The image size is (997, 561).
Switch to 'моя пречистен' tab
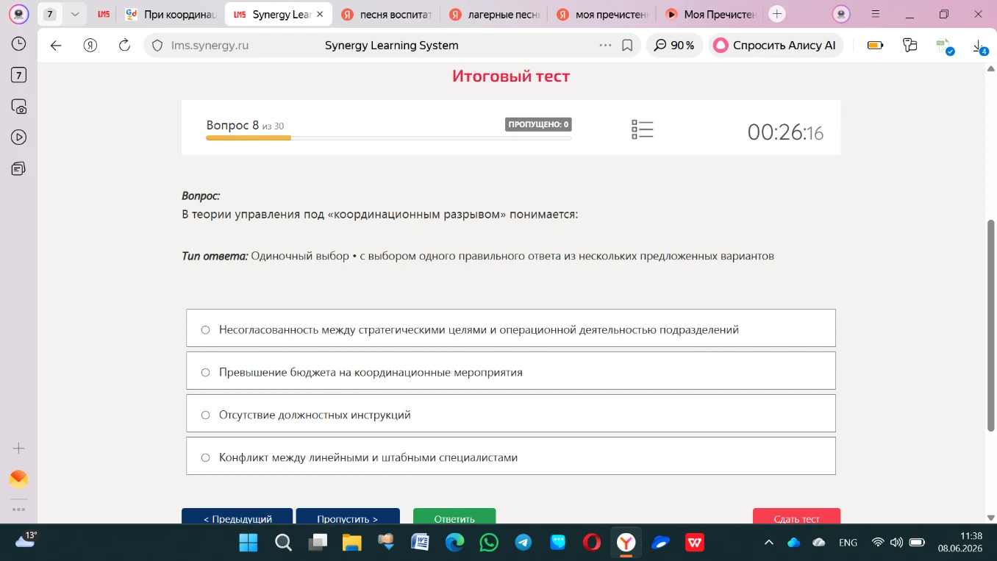[603, 14]
